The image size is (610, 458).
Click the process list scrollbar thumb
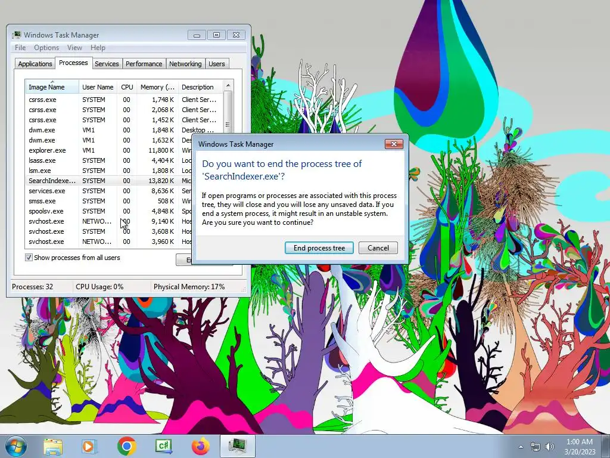[228, 113]
